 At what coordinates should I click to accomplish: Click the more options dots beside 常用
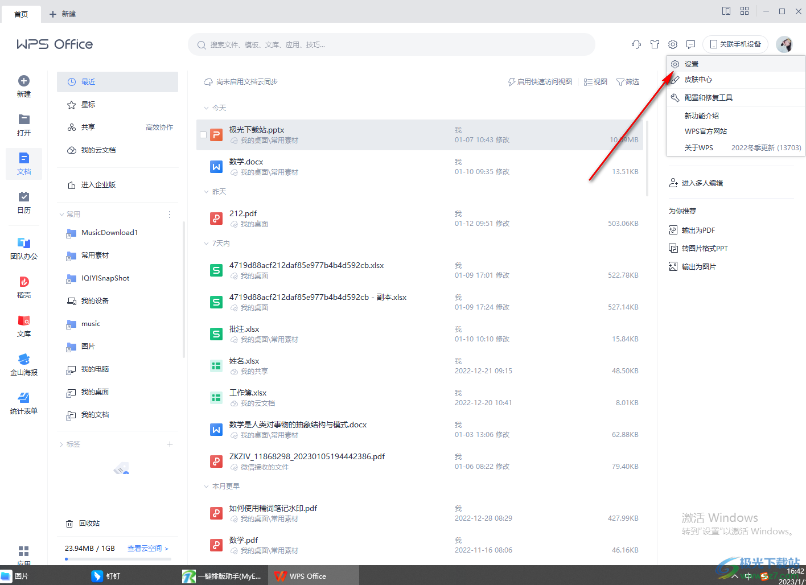[170, 215]
